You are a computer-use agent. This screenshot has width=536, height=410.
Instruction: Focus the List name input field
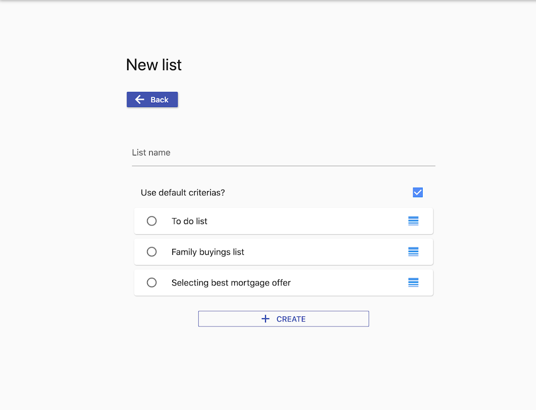point(283,153)
